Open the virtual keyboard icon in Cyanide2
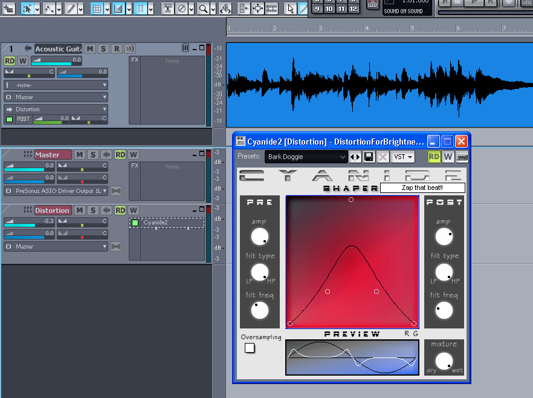Screen dimensions: 533x398 463,157
